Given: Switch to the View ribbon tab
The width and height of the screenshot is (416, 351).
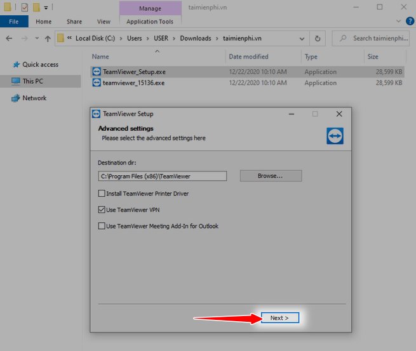Looking at the screenshot, I should tap(104, 22).
